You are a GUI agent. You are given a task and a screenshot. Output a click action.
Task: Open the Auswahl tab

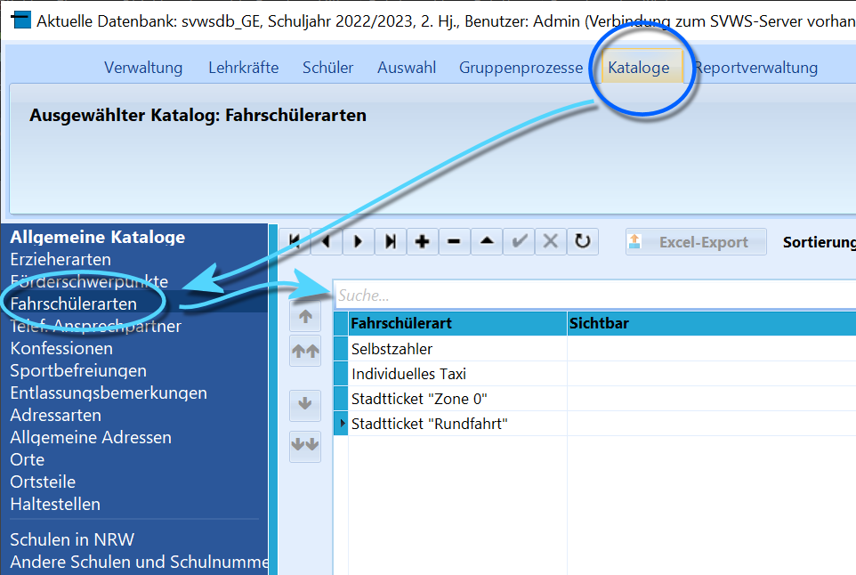pos(407,68)
